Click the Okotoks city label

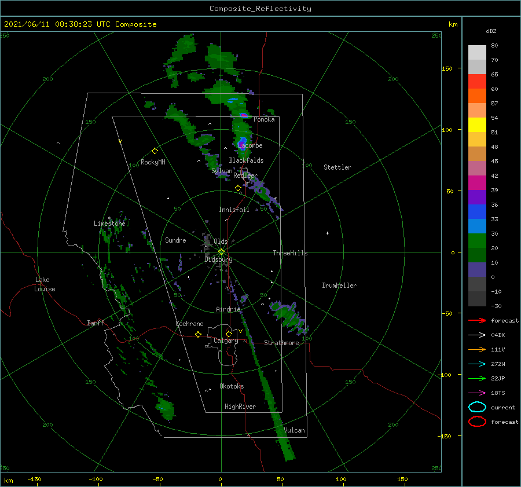coord(232,386)
